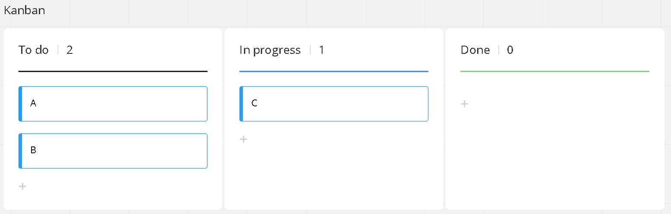Add a new card in Done column

point(465,104)
